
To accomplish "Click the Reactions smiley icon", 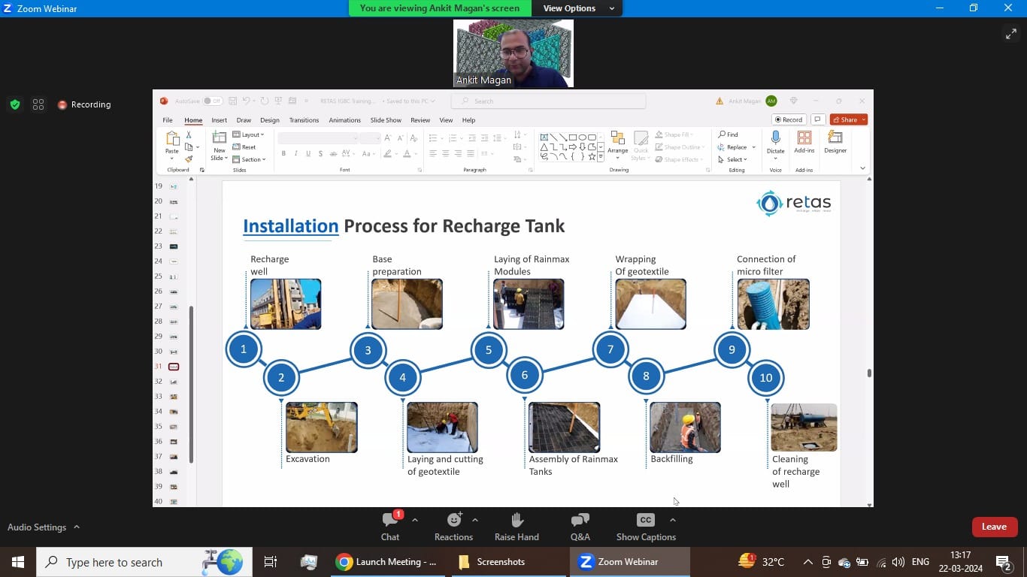I will point(454,520).
